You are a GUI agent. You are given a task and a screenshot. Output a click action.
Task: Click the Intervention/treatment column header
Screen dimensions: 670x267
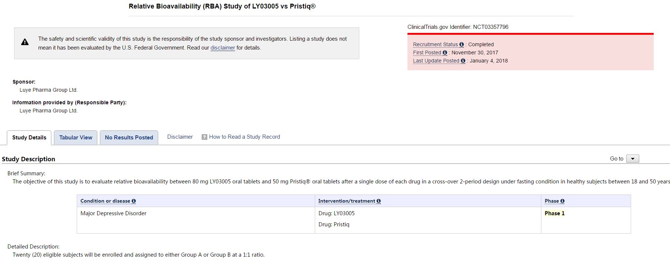pos(347,201)
